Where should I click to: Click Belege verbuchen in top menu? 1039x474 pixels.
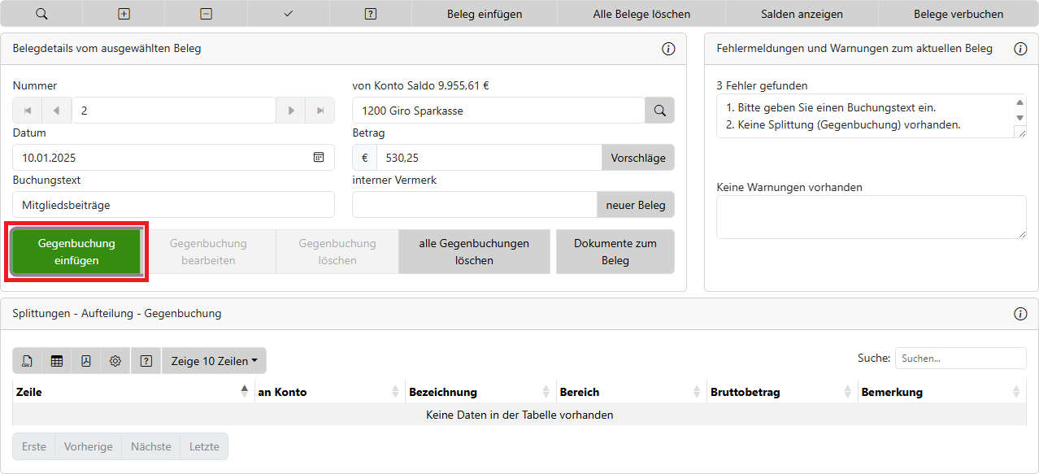coord(958,14)
